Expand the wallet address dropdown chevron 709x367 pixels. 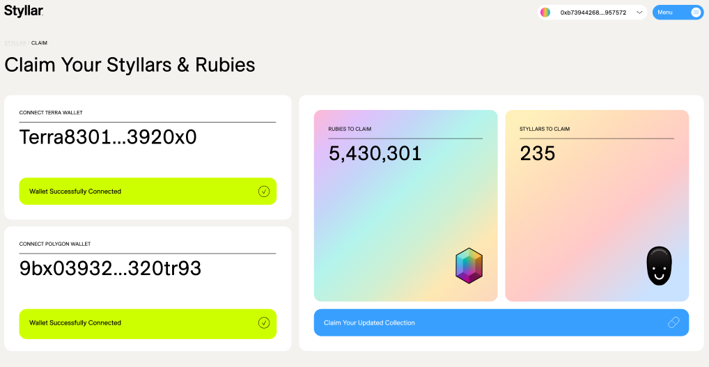coord(639,13)
